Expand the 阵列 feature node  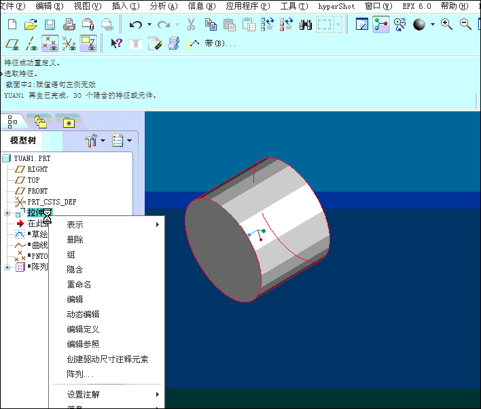pyautogui.click(x=7, y=267)
